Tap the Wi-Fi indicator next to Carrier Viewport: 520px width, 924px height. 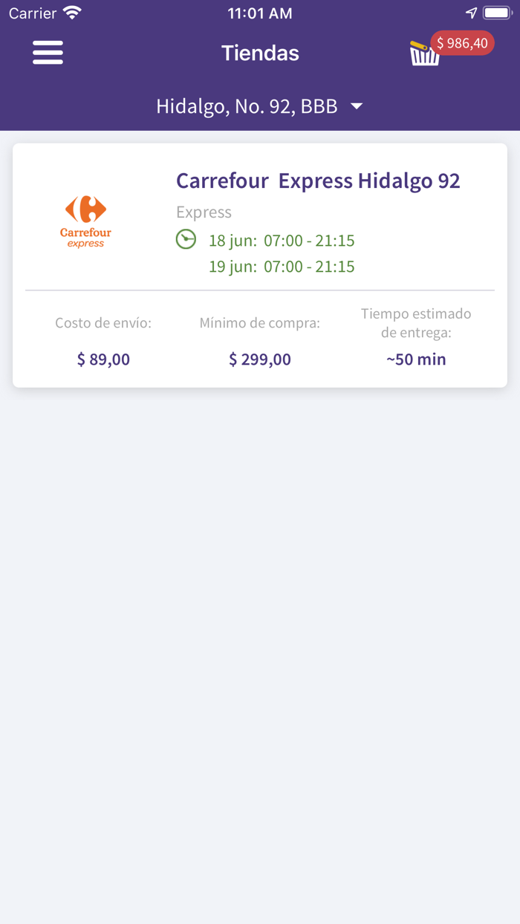[72, 12]
